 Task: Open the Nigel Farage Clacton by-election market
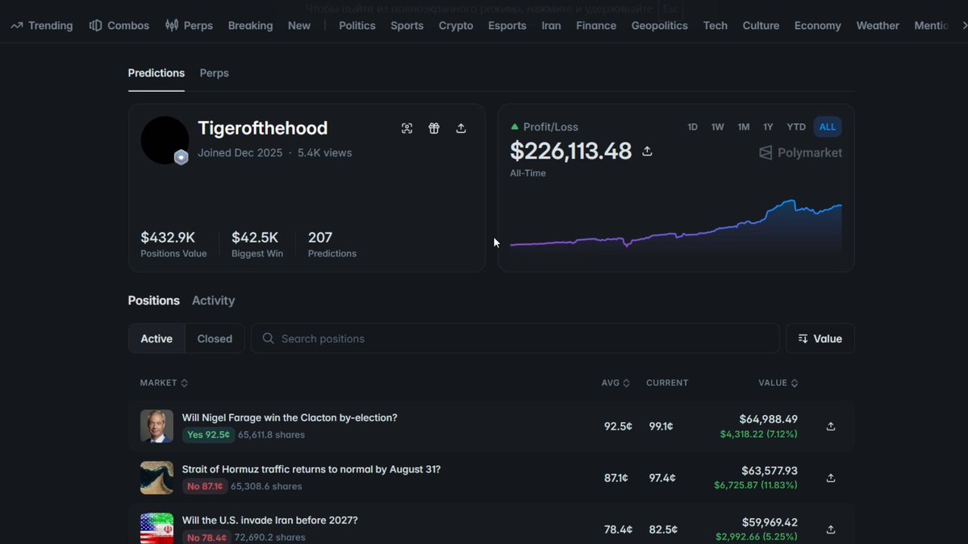point(290,417)
